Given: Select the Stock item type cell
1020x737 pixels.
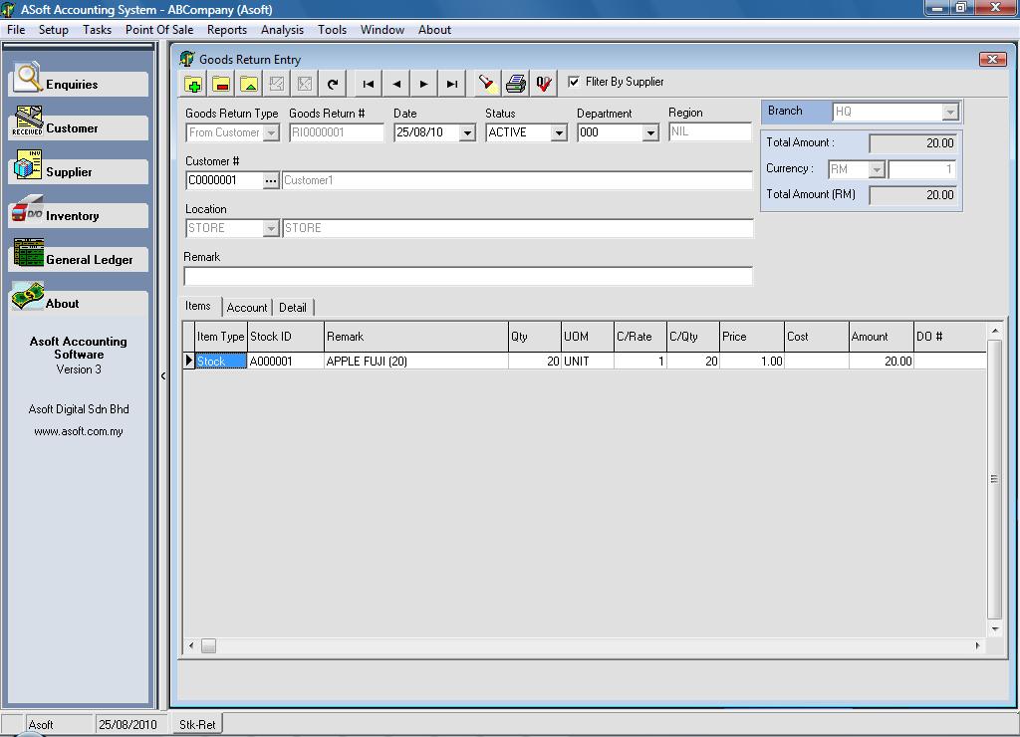Looking at the screenshot, I should (x=221, y=361).
